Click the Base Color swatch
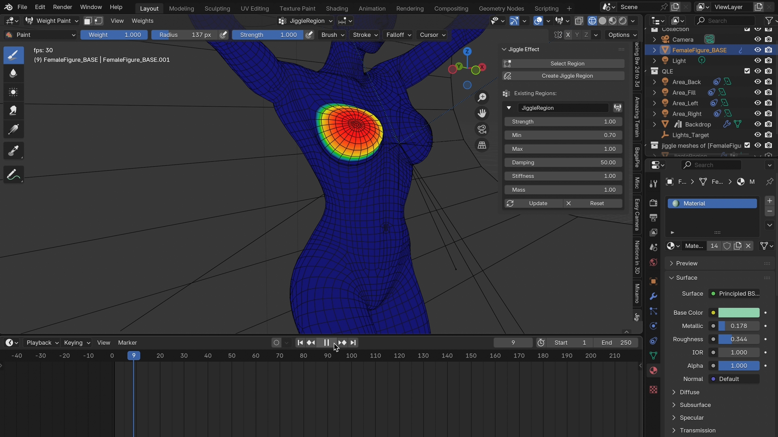778x437 pixels. [x=738, y=313]
